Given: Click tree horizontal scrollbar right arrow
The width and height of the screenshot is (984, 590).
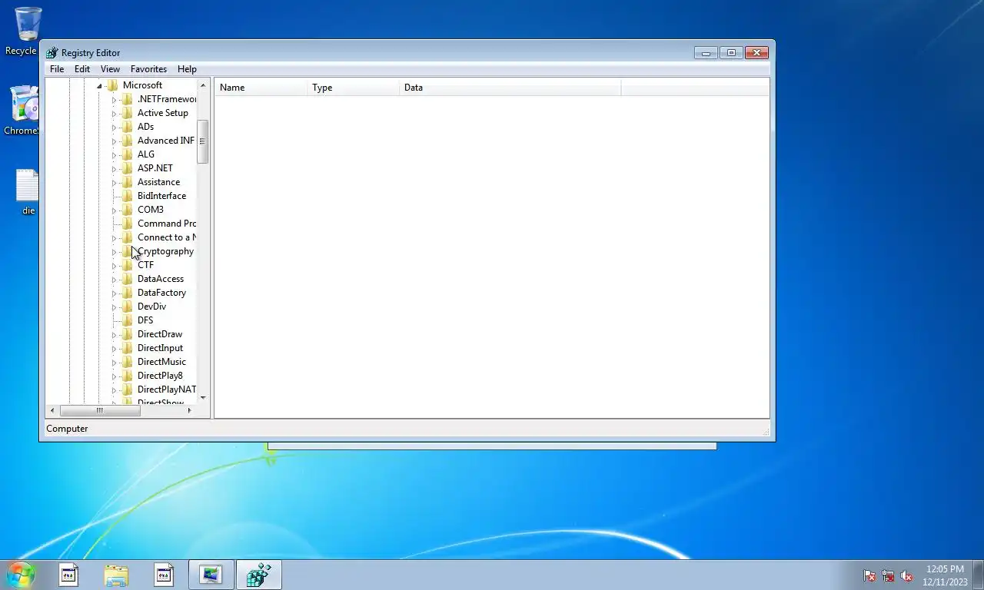Looking at the screenshot, I should point(189,410).
